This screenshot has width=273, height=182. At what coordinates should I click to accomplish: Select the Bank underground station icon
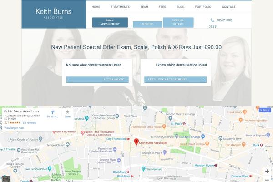tap(261, 145)
